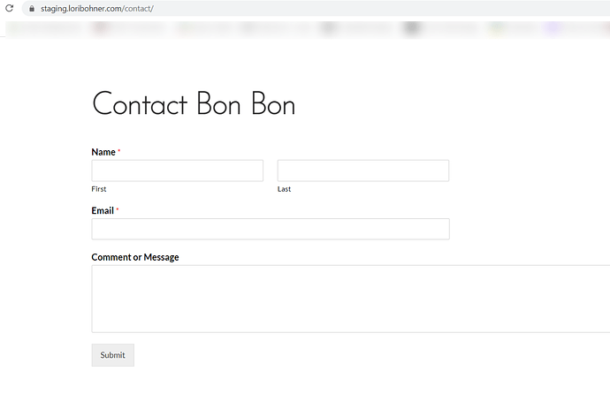610x394 pixels.
Task: Focus the Email input box
Action: (270, 229)
